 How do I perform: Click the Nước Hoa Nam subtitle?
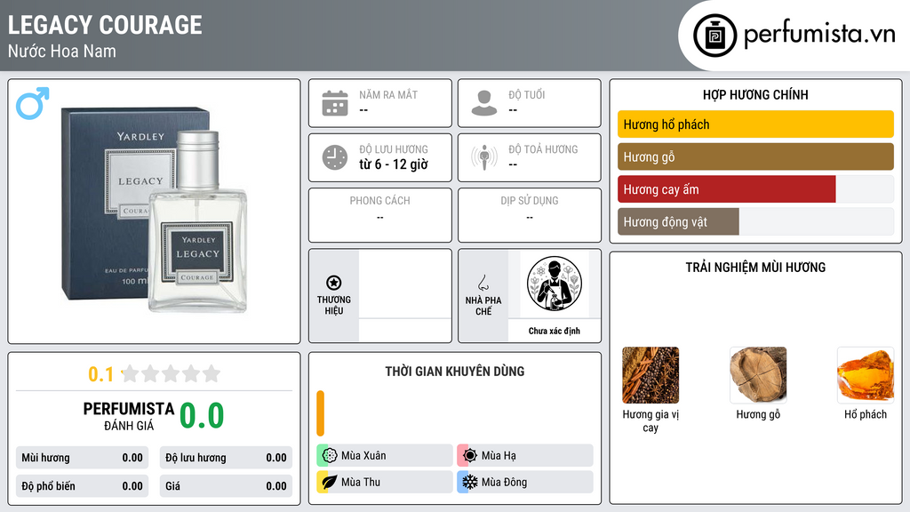coord(62,51)
